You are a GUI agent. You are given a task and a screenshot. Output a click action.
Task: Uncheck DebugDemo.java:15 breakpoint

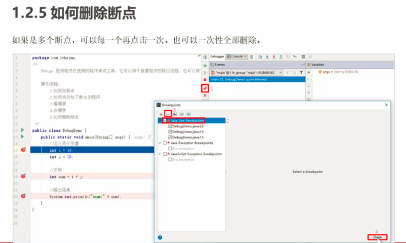[170, 137]
